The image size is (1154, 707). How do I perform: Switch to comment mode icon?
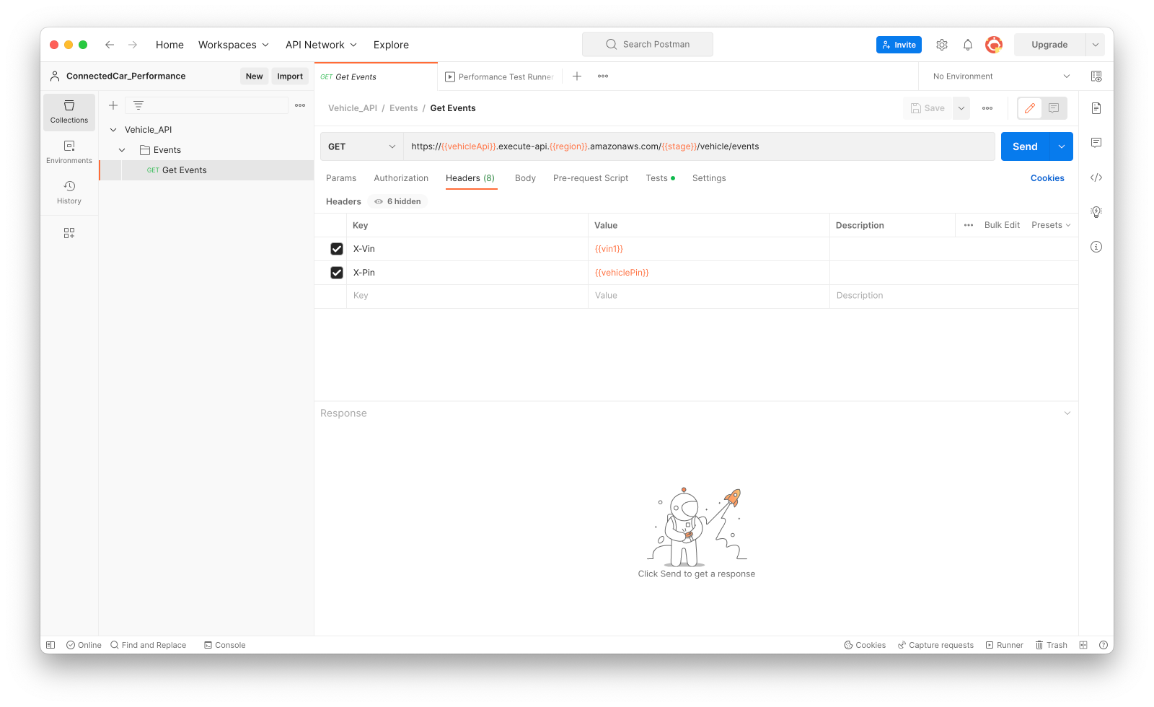[x=1054, y=108]
